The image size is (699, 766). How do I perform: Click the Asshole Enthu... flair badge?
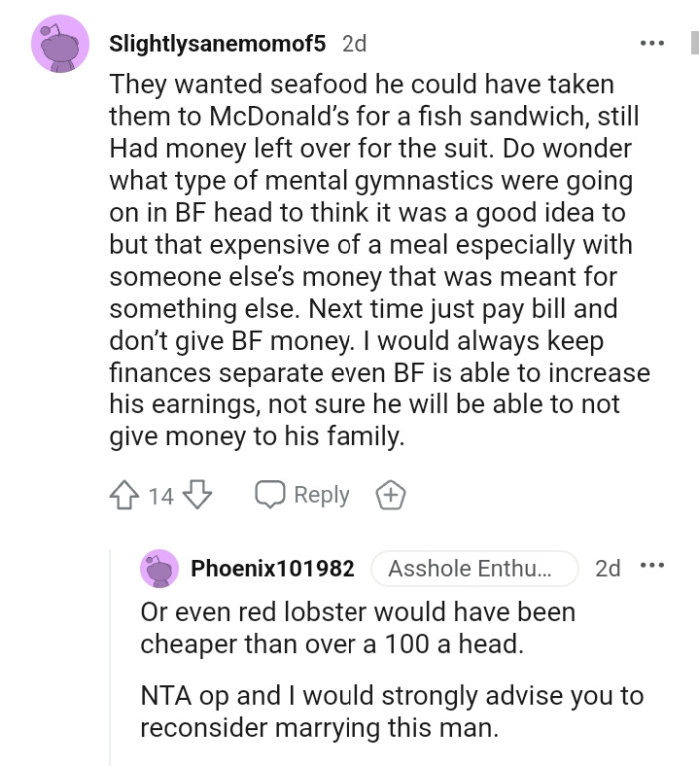point(474,568)
